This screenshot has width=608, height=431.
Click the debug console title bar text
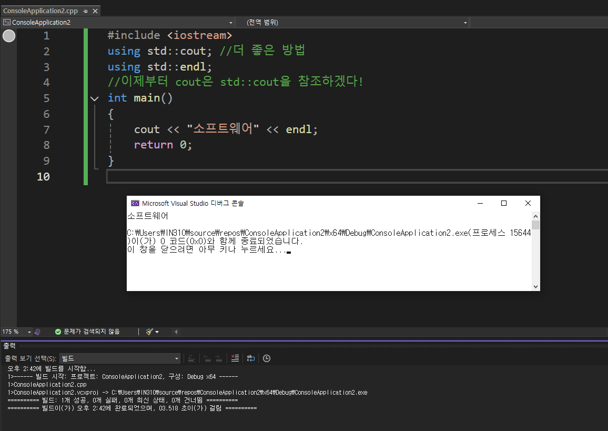tap(192, 203)
